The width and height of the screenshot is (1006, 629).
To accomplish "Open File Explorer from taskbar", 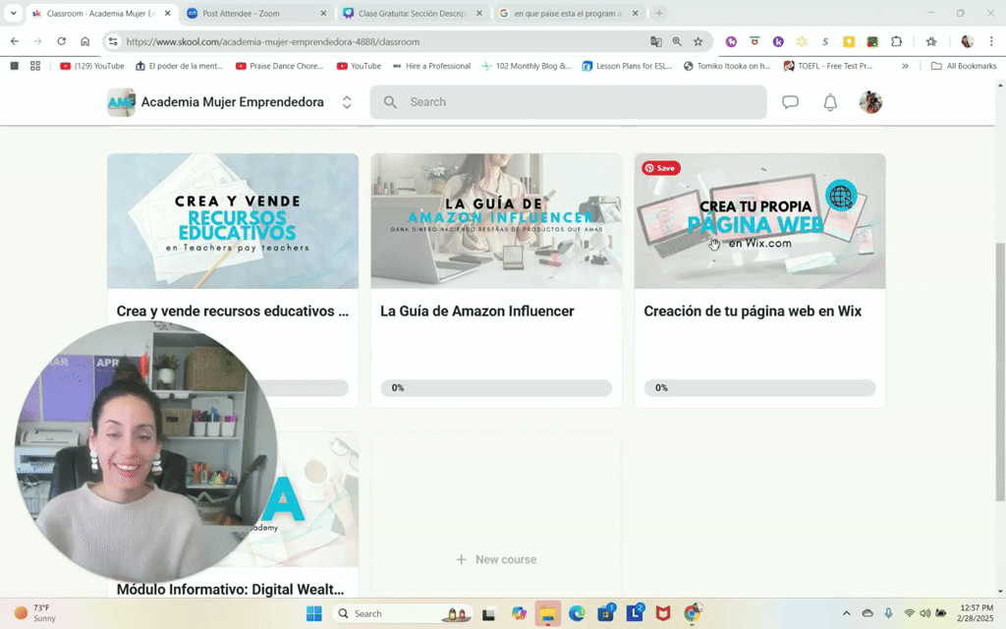I will (548, 613).
